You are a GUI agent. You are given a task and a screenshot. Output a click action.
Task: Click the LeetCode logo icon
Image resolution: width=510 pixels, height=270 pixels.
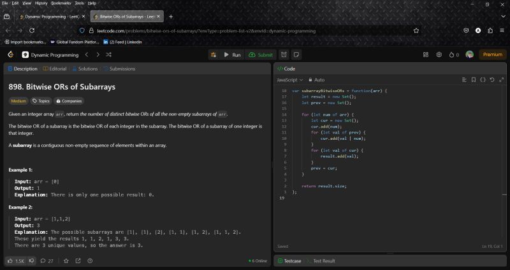11,55
